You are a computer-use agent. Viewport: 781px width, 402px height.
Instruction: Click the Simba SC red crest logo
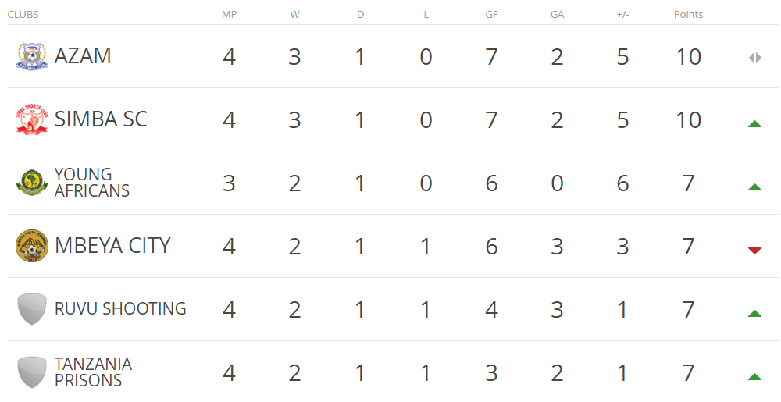[32, 119]
